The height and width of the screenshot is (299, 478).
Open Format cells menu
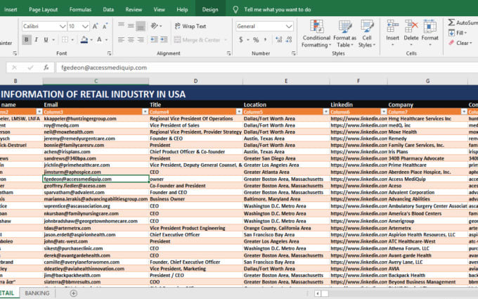coord(429,33)
